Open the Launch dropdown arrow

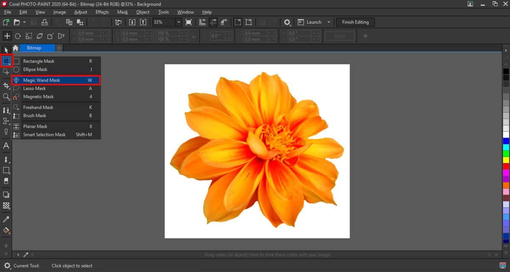[x=329, y=22]
